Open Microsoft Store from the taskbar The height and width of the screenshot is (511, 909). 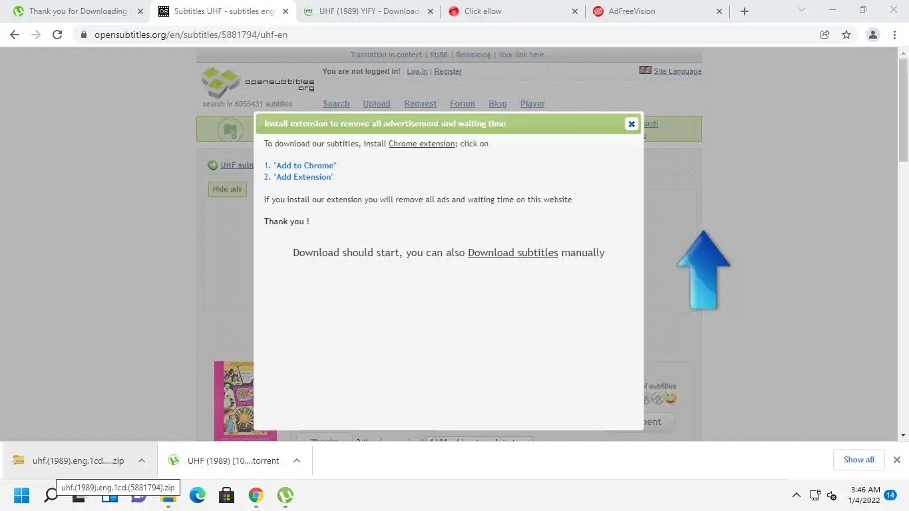pyautogui.click(x=227, y=495)
